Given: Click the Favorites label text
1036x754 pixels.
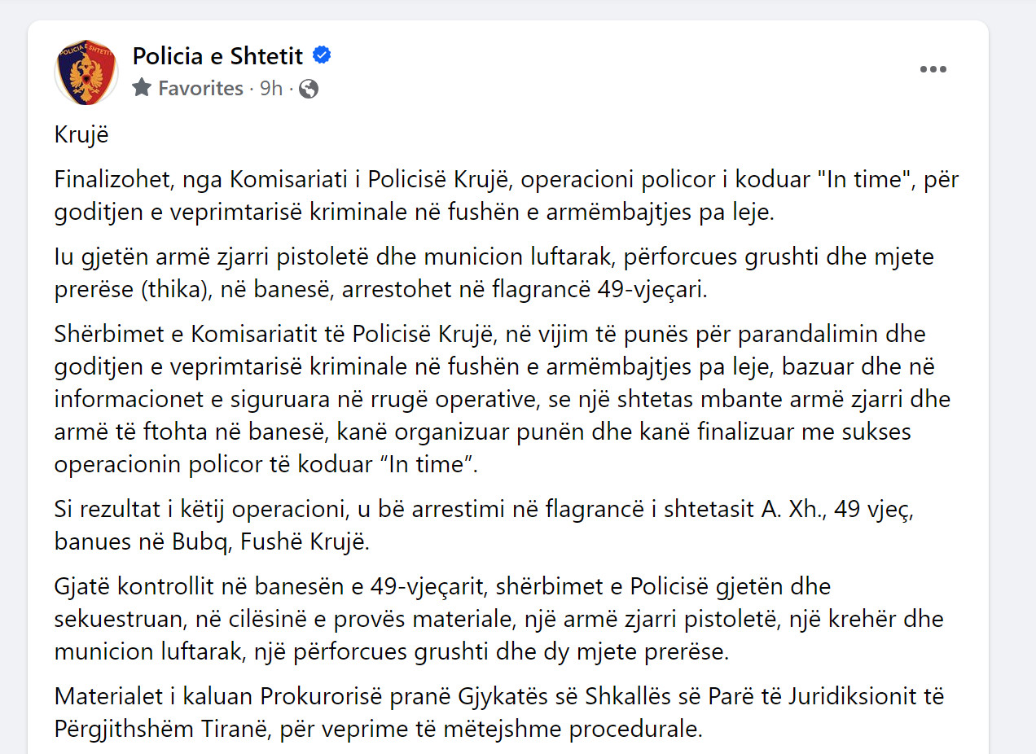Looking at the screenshot, I should point(200,88).
